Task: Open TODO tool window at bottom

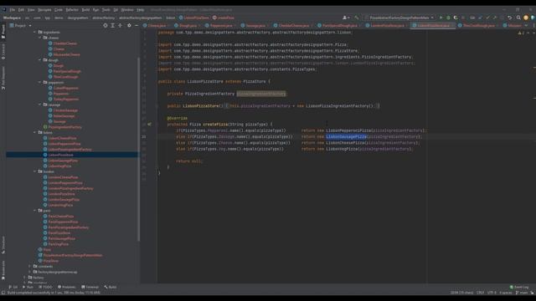Action: tap(45, 287)
